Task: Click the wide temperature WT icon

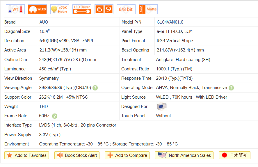Action: 15,9
